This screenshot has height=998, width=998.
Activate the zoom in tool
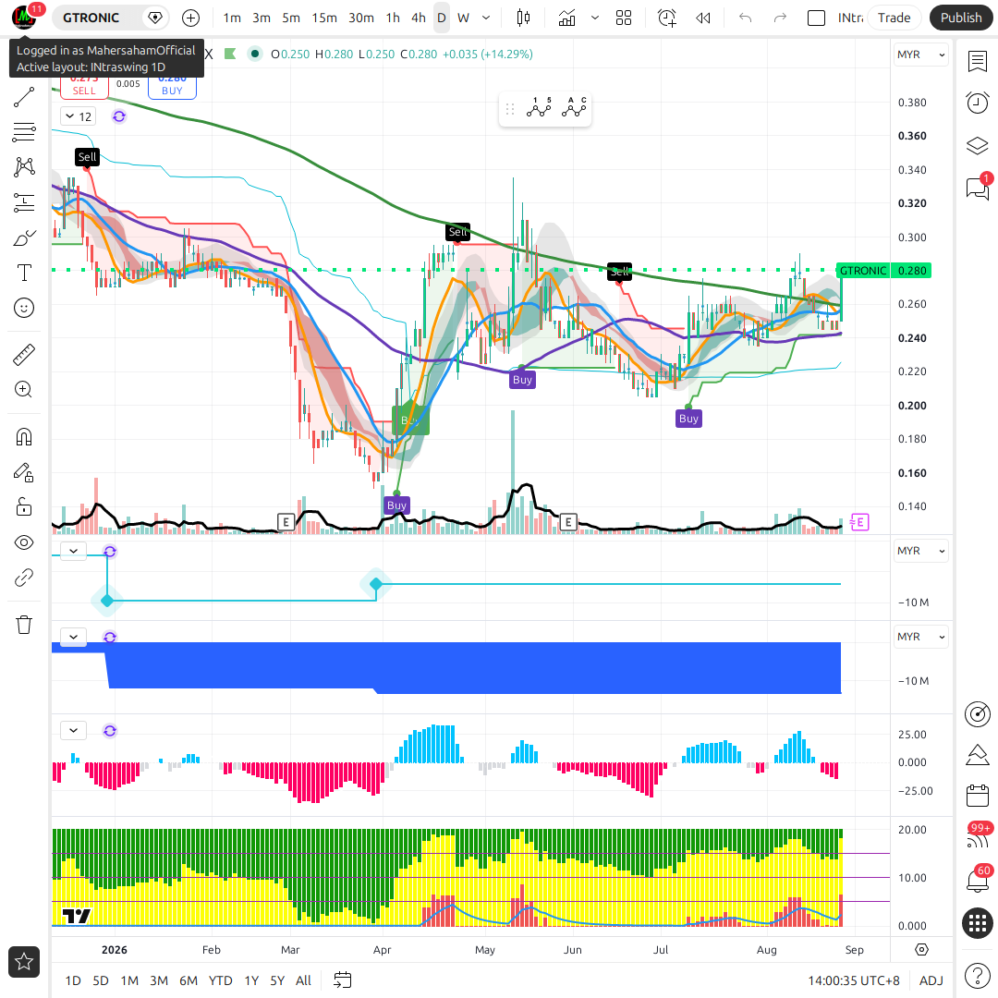pos(24,390)
